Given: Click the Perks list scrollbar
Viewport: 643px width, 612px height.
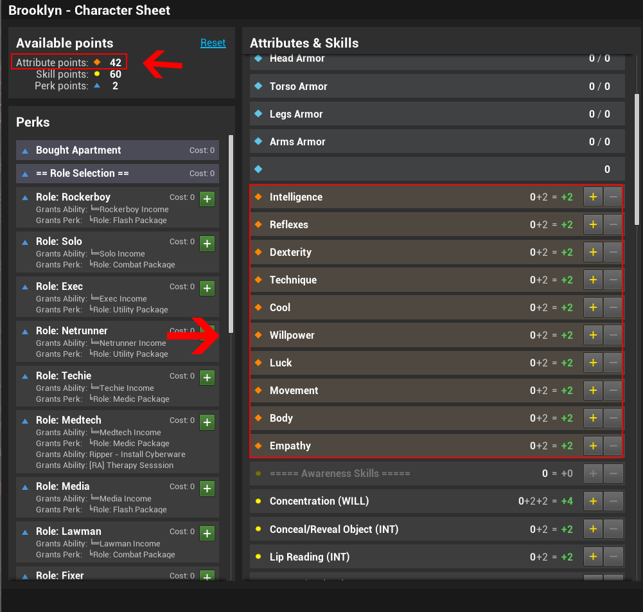Looking at the screenshot, I should (231, 231).
